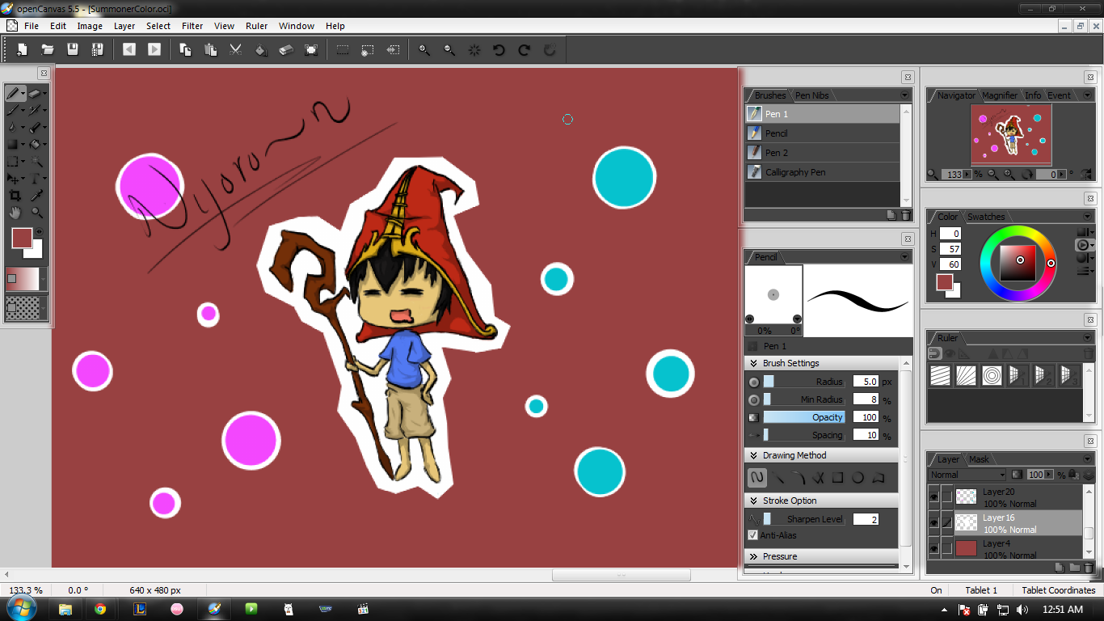Expand the Pressure section in brush settings
1104x621 pixels.
[x=753, y=556]
